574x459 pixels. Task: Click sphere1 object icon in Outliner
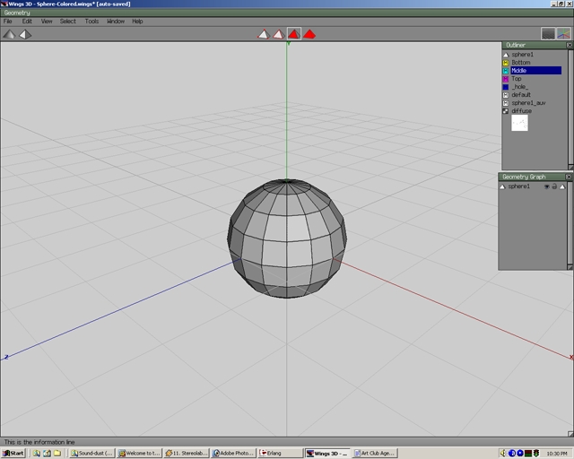click(506, 55)
